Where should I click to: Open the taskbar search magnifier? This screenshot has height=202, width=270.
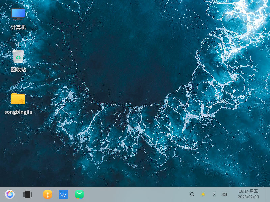pyautogui.click(x=192, y=194)
